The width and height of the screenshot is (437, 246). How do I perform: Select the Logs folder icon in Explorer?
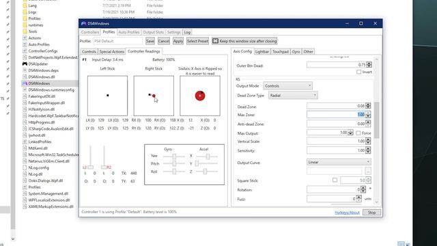tap(25, 12)
